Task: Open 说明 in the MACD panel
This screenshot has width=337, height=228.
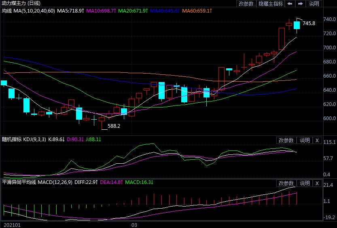Action: pyautogui.click(x=304, y=183)
